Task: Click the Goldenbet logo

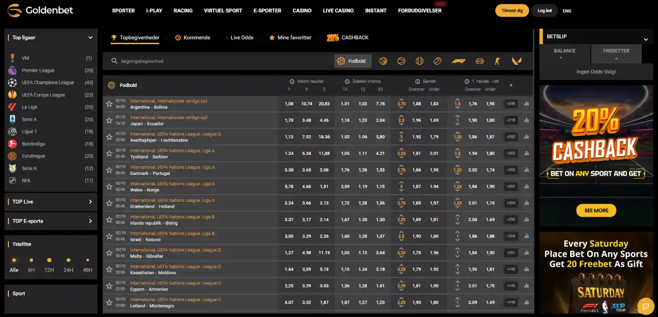Action: [40, 10]
